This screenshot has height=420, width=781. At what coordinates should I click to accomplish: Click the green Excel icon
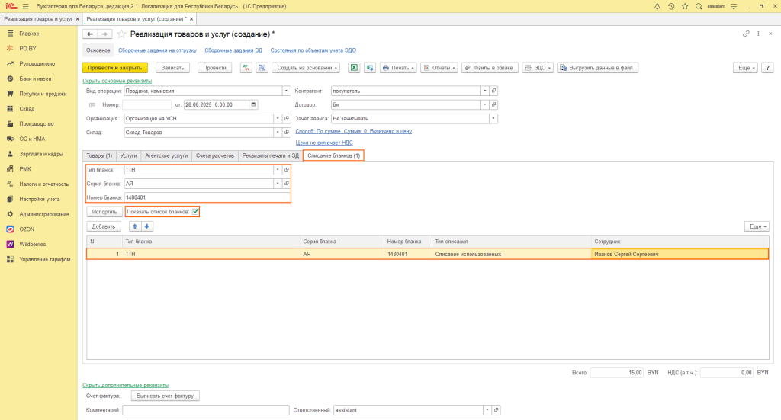(x=354, y=68)
